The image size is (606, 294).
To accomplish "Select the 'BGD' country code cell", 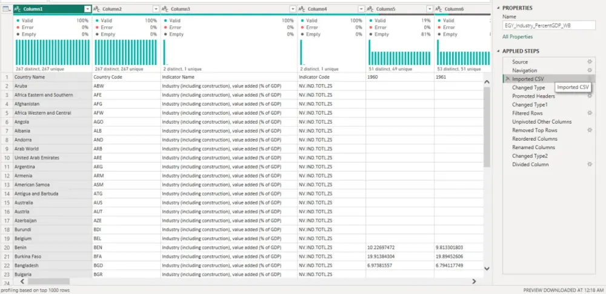I will coord(126,266).
